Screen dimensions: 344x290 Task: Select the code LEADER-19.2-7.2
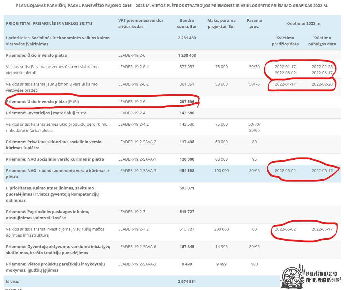click(x=133, y=229)
